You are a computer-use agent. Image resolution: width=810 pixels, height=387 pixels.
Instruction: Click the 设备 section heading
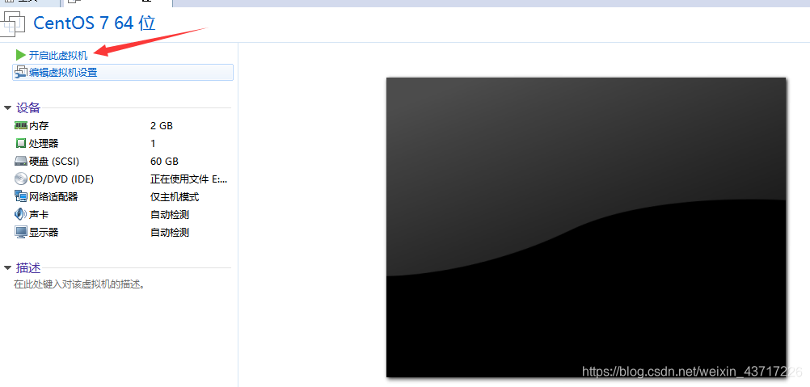point(28,107)
